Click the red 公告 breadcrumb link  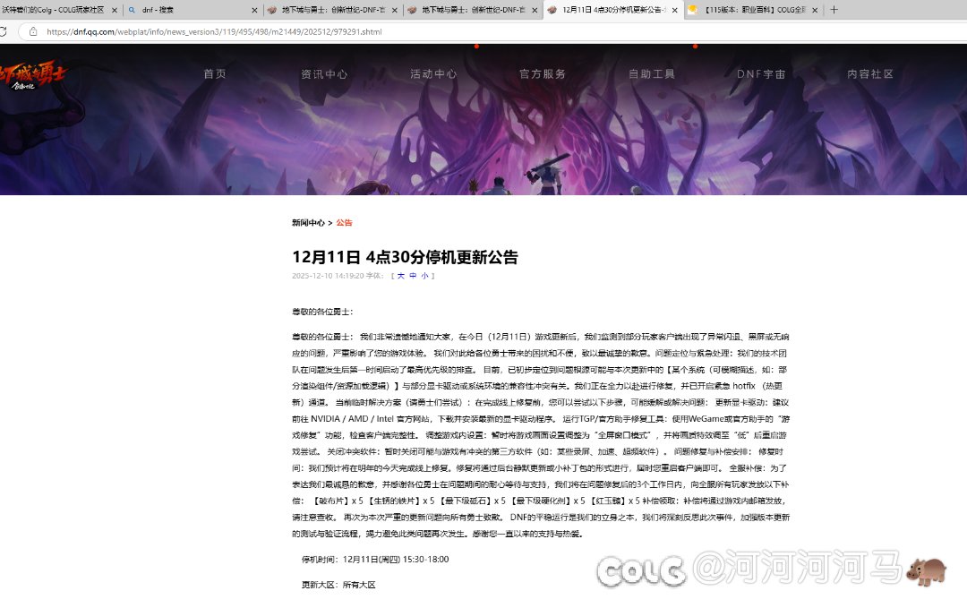(345, 223)
